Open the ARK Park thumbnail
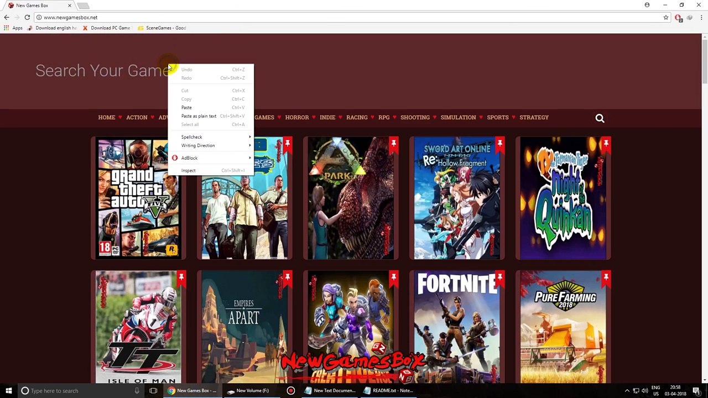708x398 pixels. pos(350,198)
